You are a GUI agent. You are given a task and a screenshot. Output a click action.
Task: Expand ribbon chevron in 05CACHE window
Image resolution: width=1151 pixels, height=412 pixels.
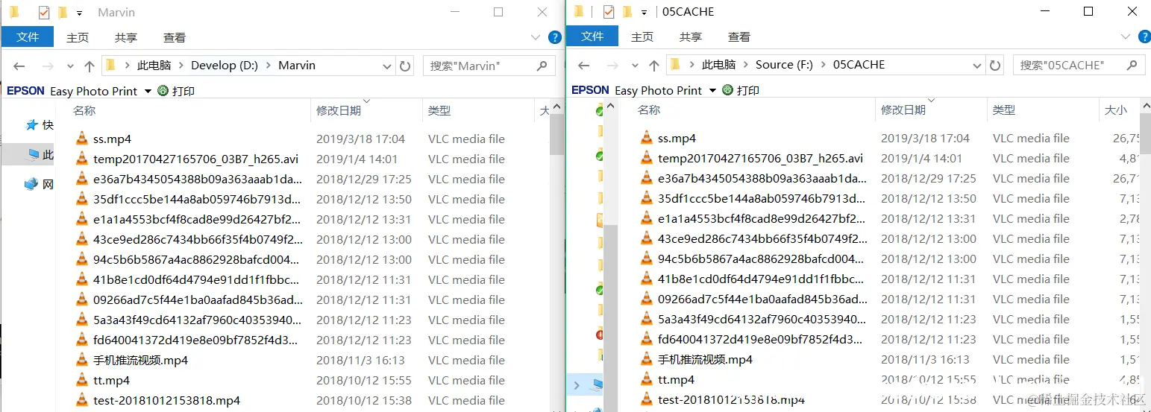[x=1126, y=37]
